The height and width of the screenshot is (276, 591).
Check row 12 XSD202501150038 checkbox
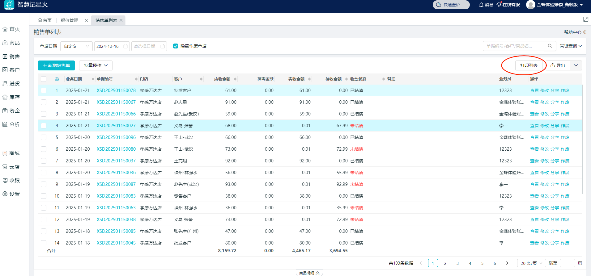(44, 220)
